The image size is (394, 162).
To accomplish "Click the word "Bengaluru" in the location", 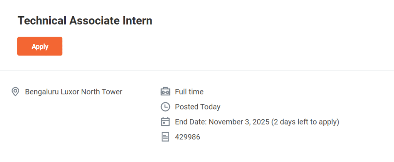I will 42,92.
